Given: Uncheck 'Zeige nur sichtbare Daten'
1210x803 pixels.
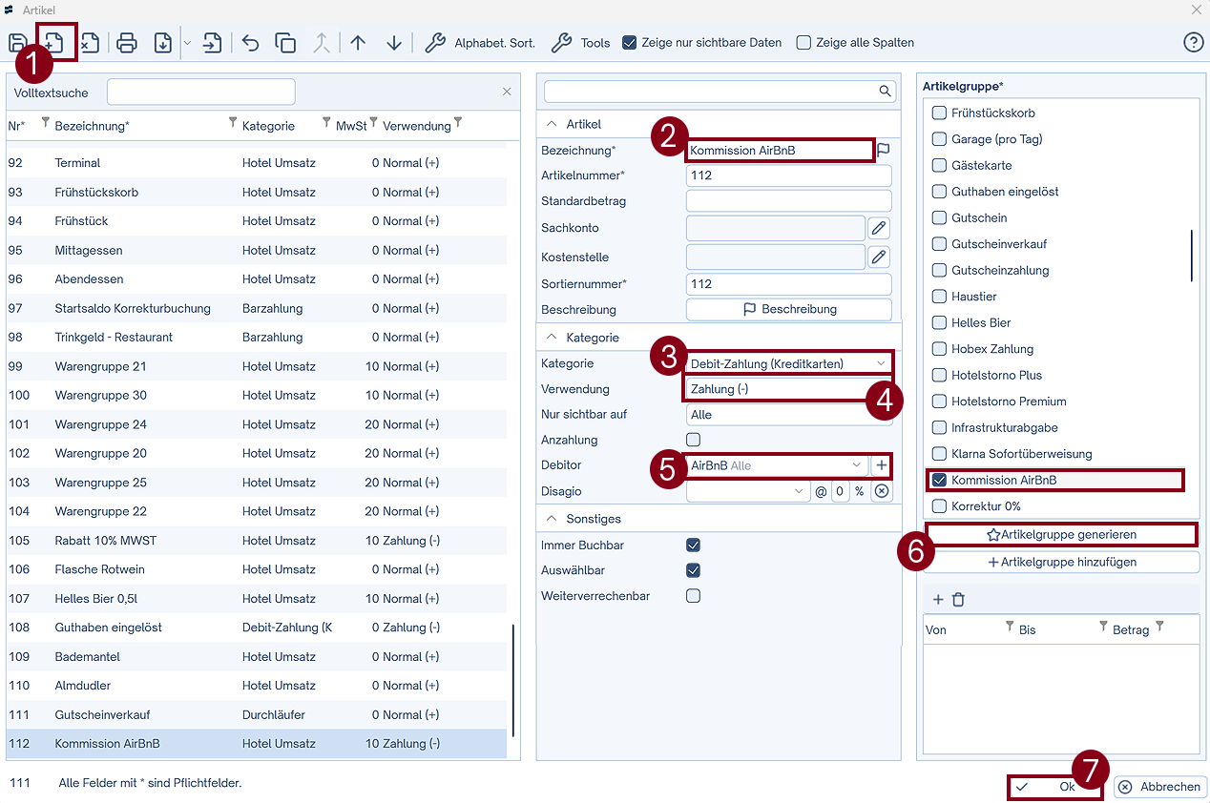Looking at the screenshot, I should [629, 43].
